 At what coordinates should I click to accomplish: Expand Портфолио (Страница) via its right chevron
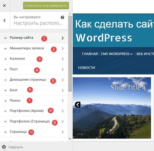pyautogui.click(x=63, y=121)
